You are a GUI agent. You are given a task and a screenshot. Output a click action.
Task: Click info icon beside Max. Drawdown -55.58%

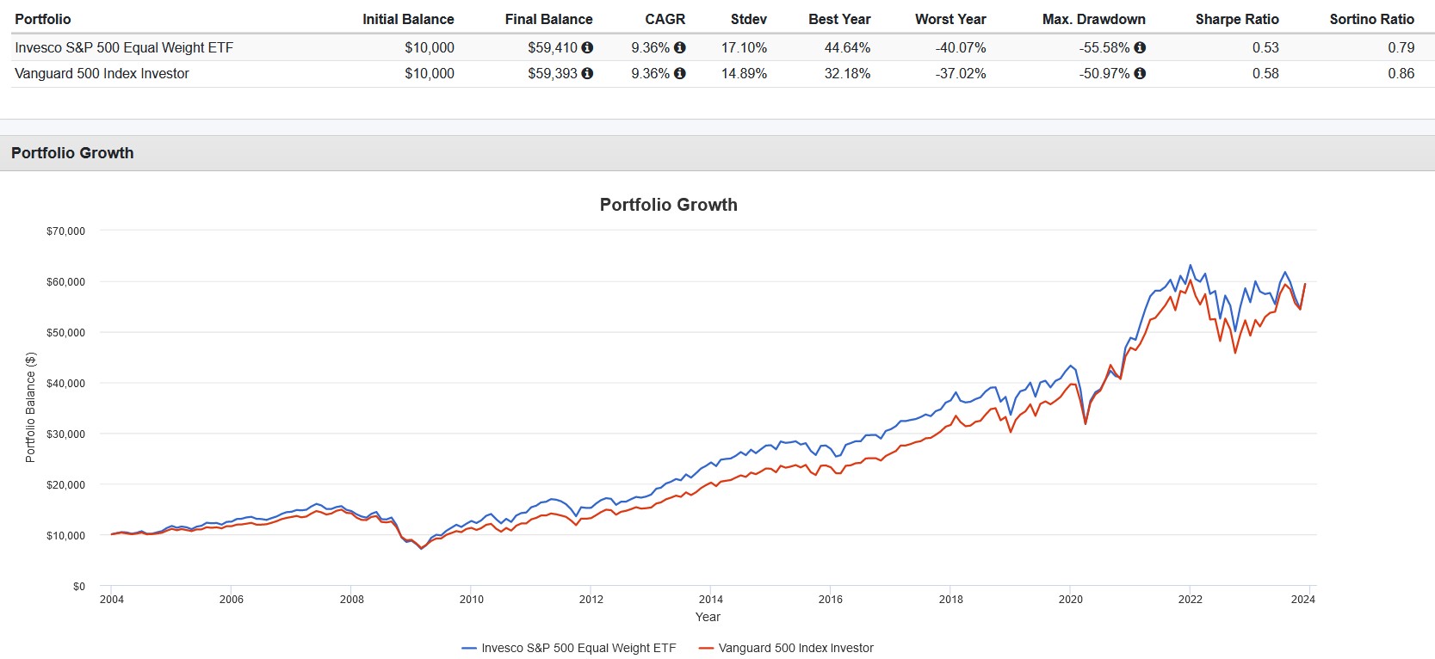[x=1140, y=47]
